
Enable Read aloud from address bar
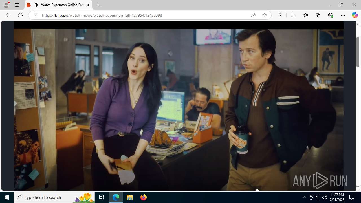[x=253, y=15]
